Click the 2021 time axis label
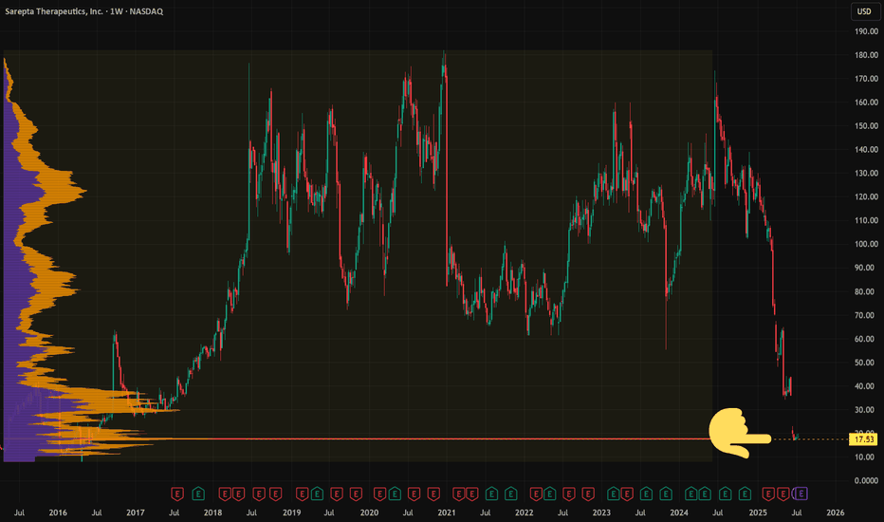The image size is (884, 522). click(447, 513)
